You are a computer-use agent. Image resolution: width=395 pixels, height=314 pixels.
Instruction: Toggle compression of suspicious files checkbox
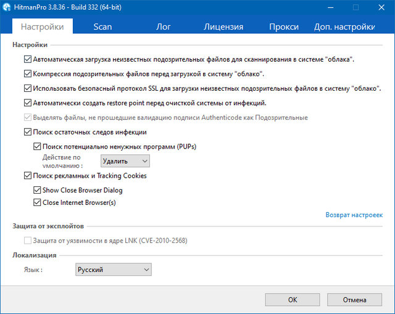coord(27,74)
